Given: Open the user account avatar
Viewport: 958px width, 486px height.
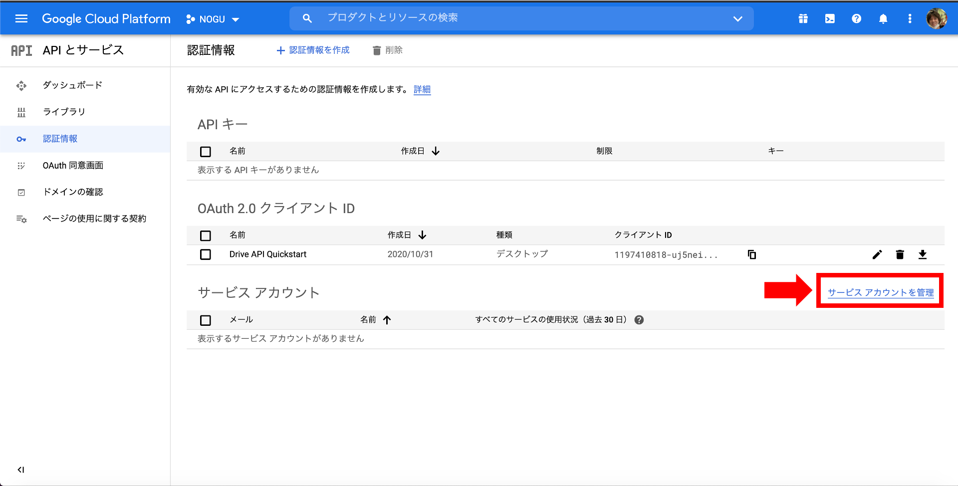Looking at the screenshot, I should point(937,19).
